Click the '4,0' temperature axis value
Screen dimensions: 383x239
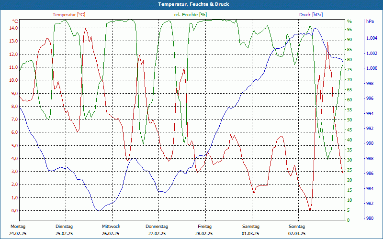pyautogui.click(x=14, y=159)
